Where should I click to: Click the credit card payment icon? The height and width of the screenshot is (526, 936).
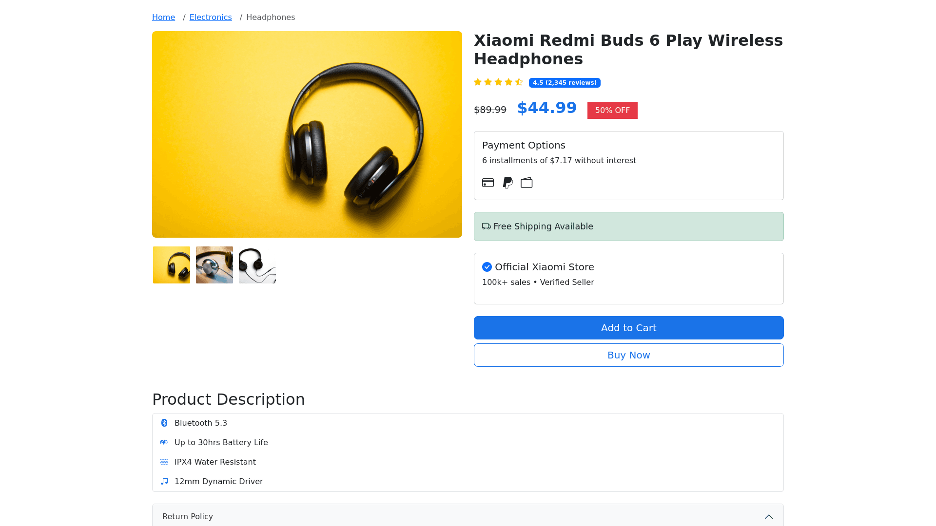(488, 183)
